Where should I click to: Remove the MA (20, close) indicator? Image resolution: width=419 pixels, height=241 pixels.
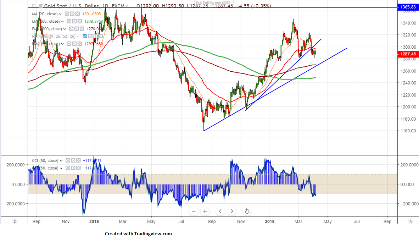78,14
